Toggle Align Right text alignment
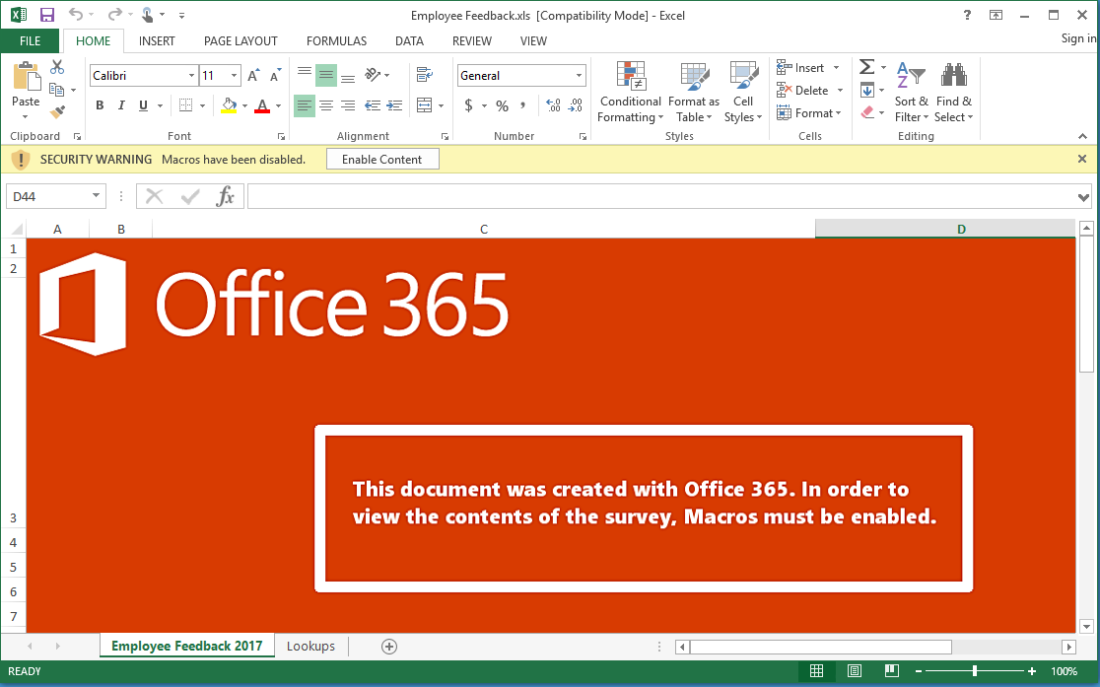Image resolution: width=1100 pixels, height=687 pixels. (x=348, y=106)
